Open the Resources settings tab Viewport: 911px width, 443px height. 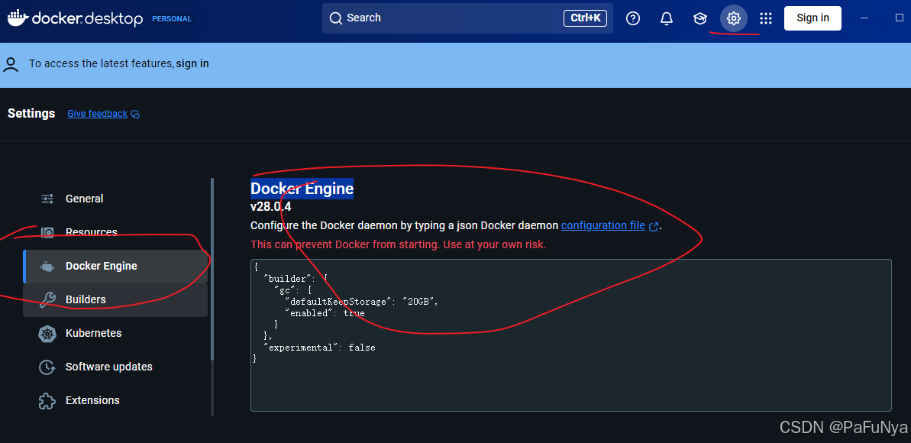pos(115,232)
